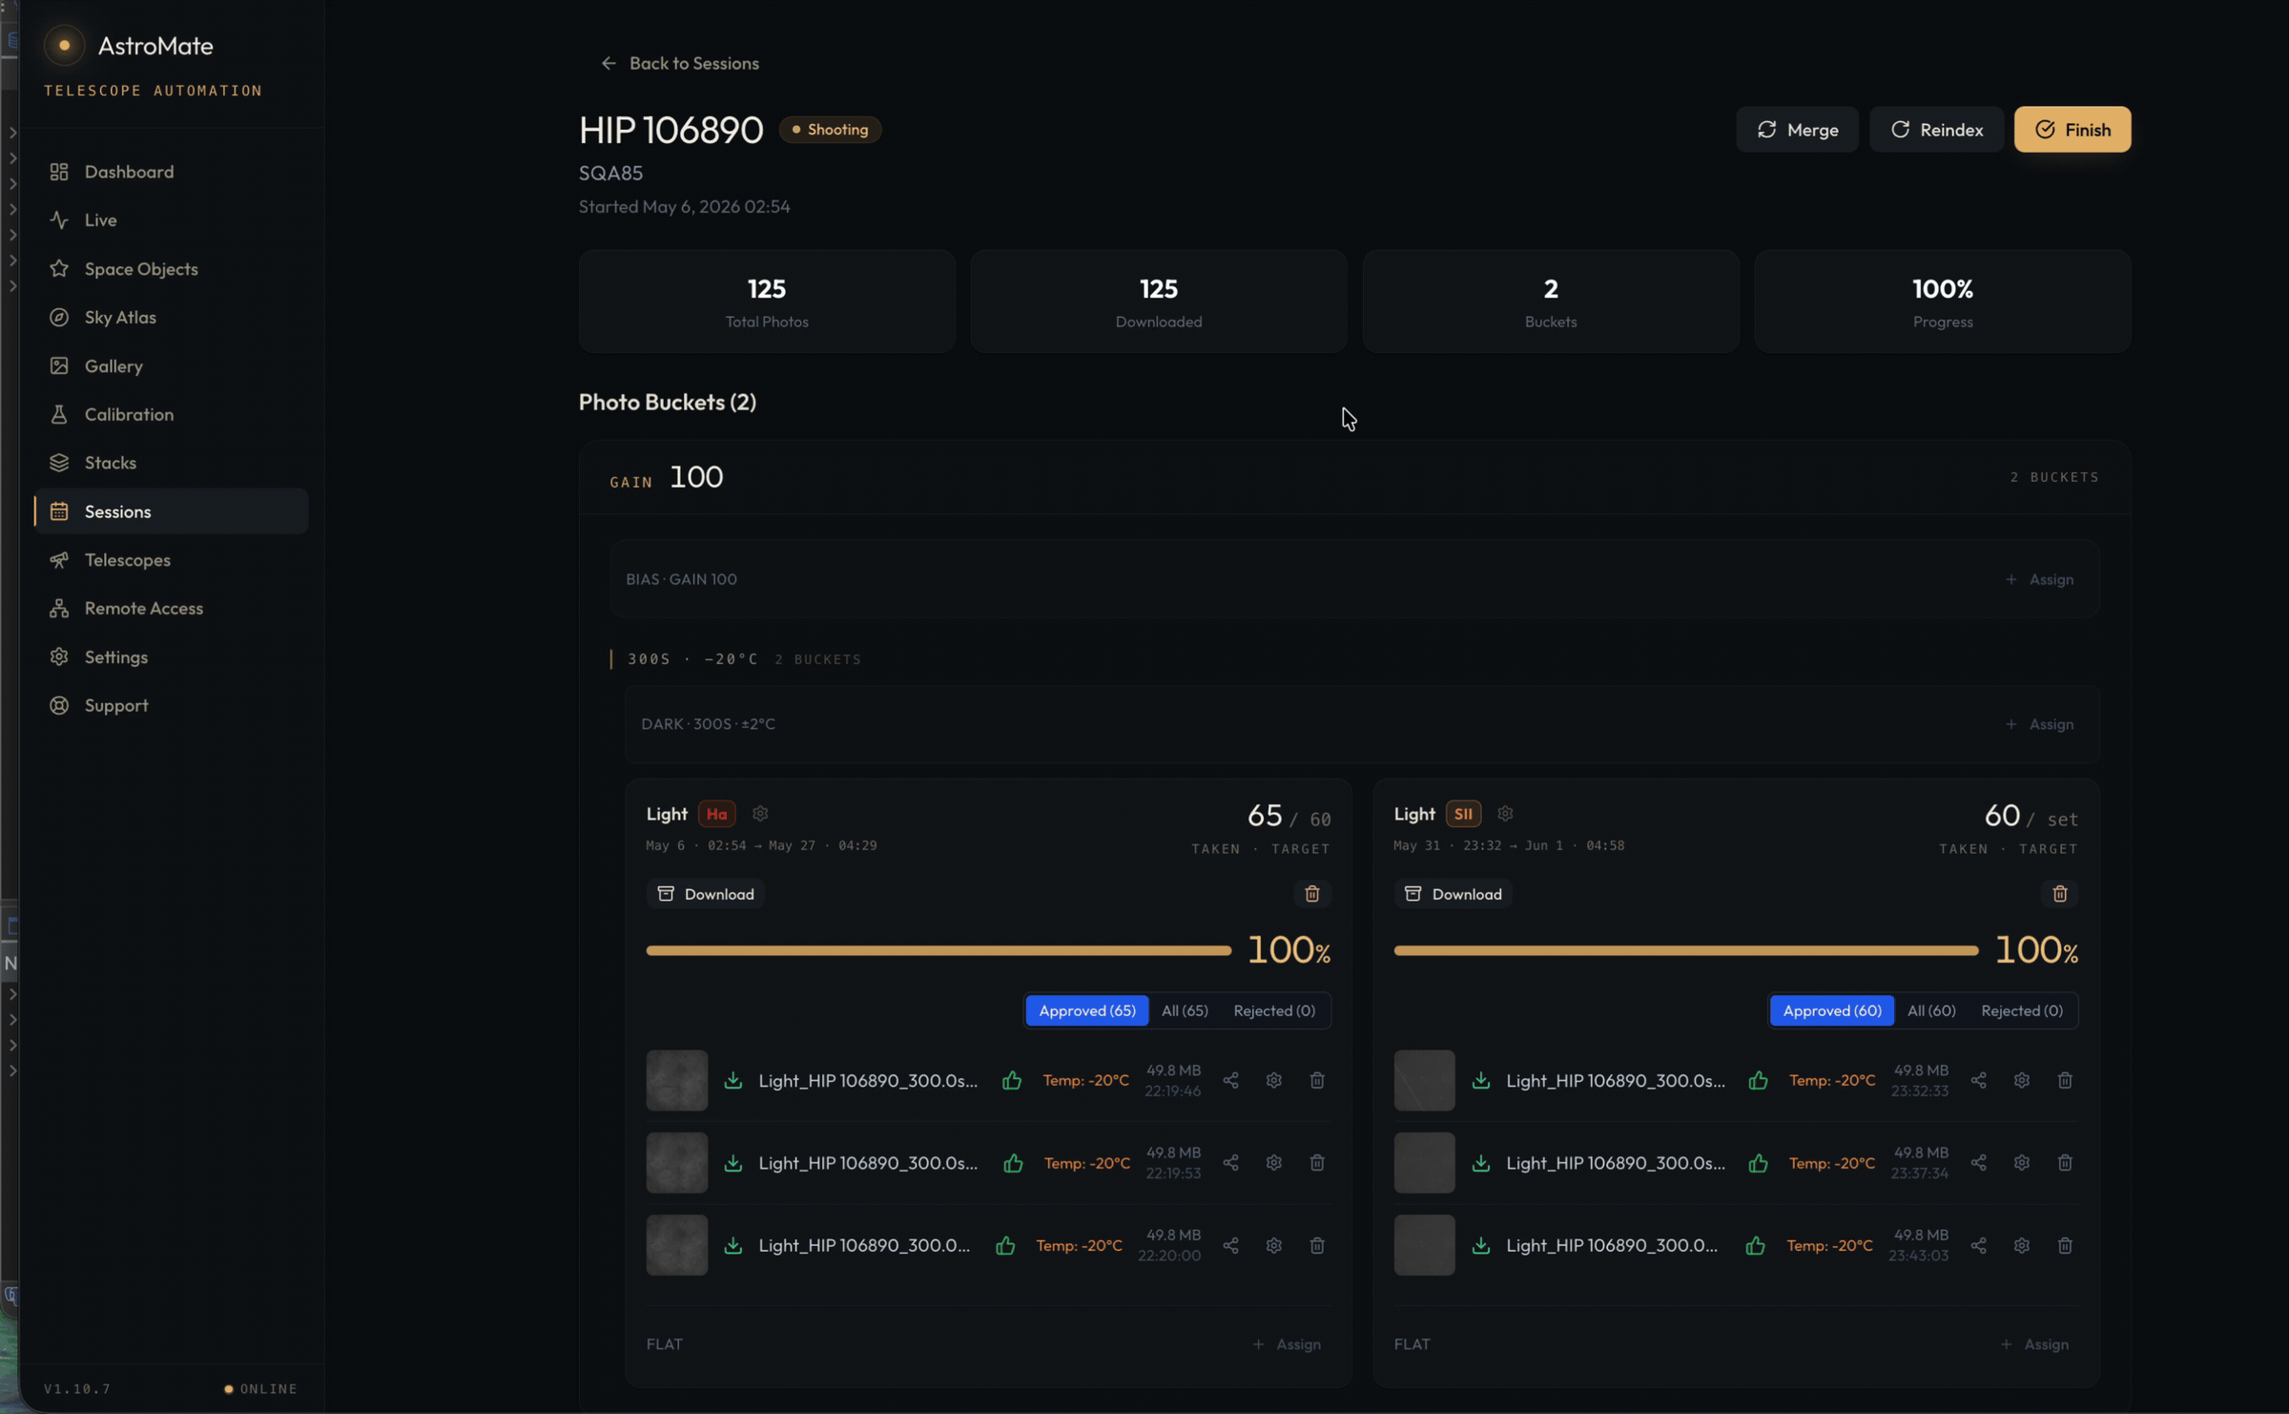Assign a dark frame for 300s

tap(2039, 724)
